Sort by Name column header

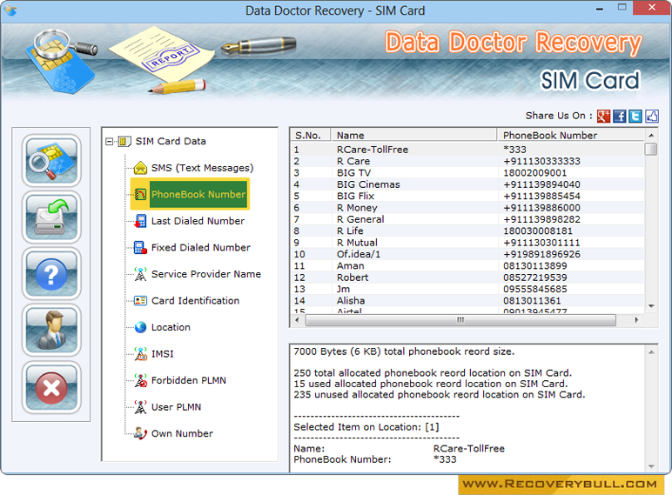click(x=413, y=136)
